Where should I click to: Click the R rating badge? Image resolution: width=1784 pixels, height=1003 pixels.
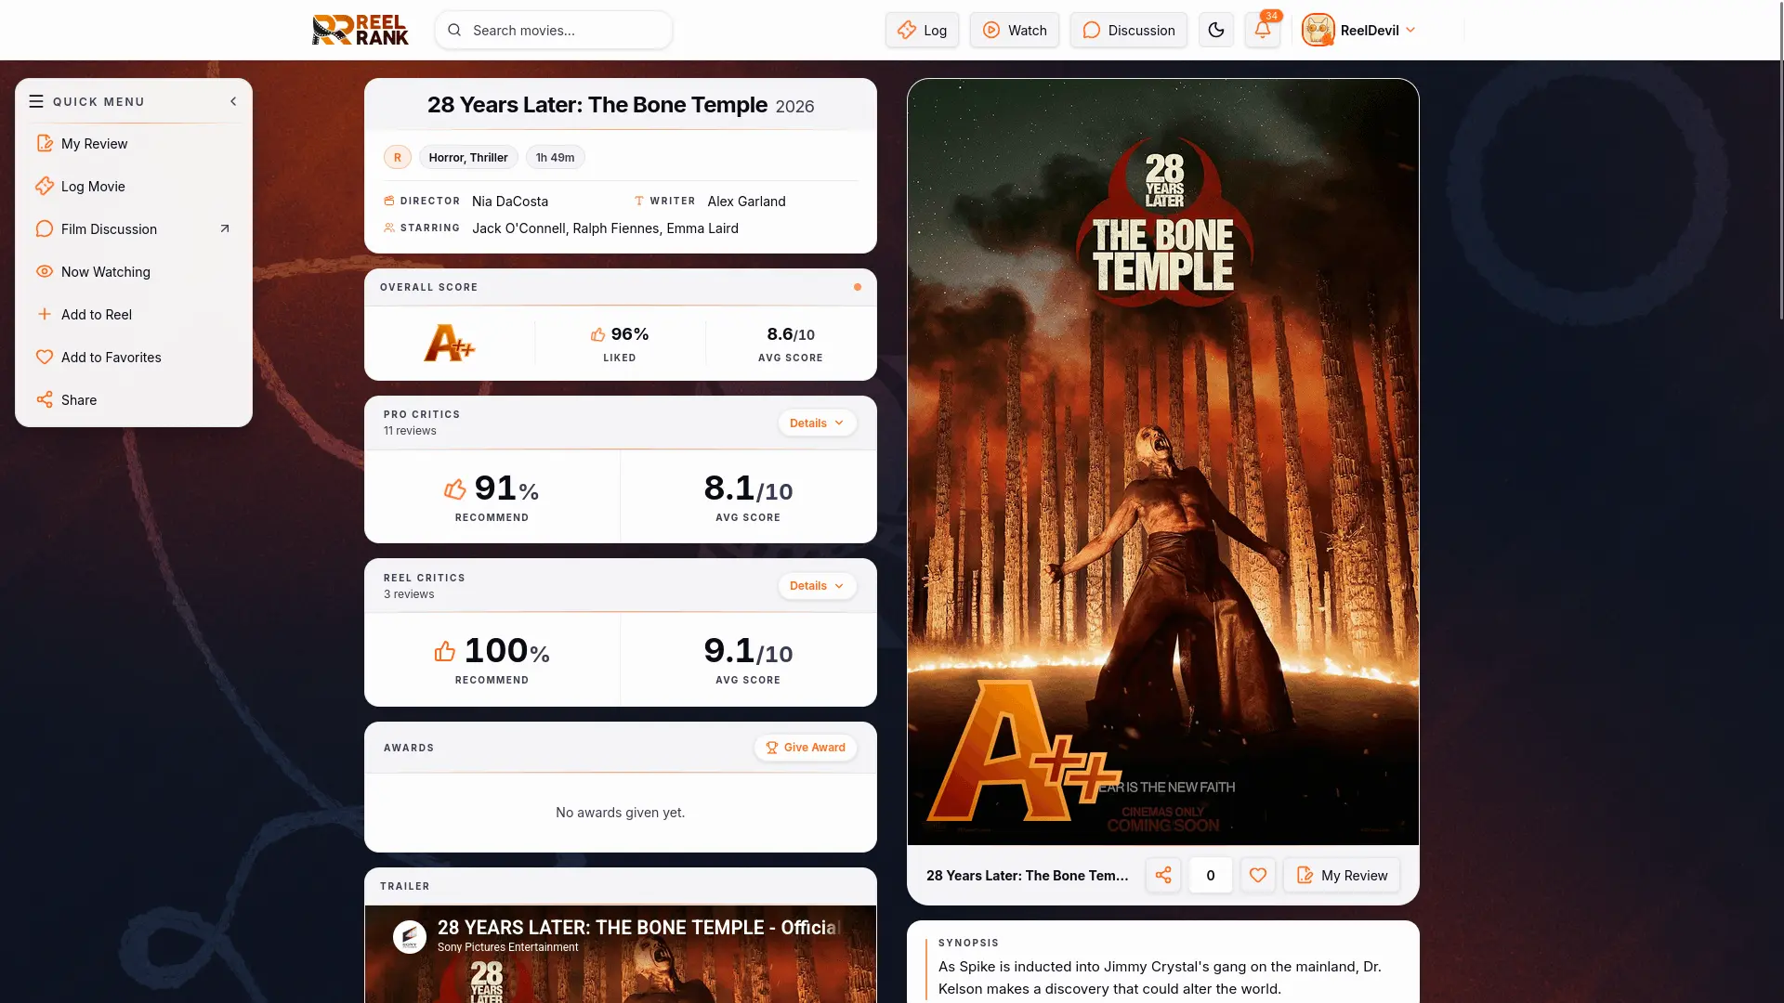click(398, 157)
